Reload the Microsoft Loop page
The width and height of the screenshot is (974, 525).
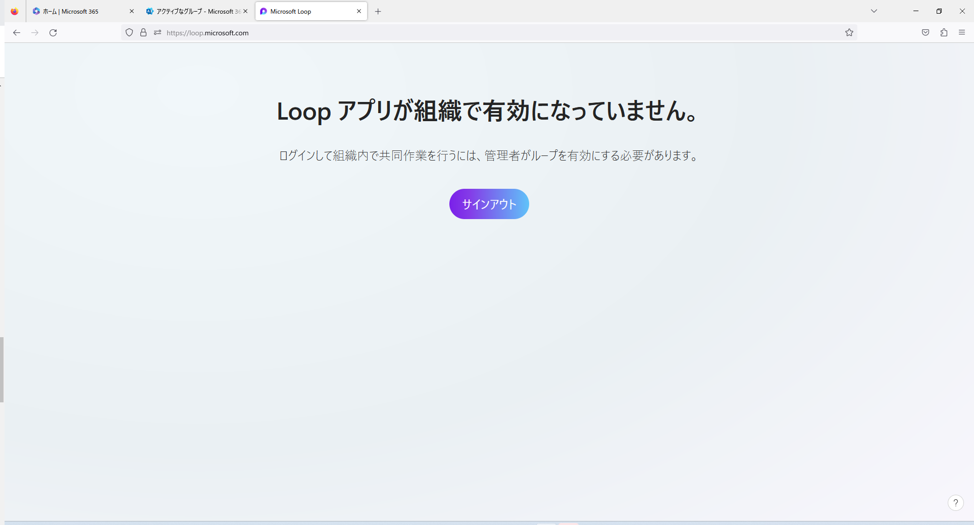(53, 33)
